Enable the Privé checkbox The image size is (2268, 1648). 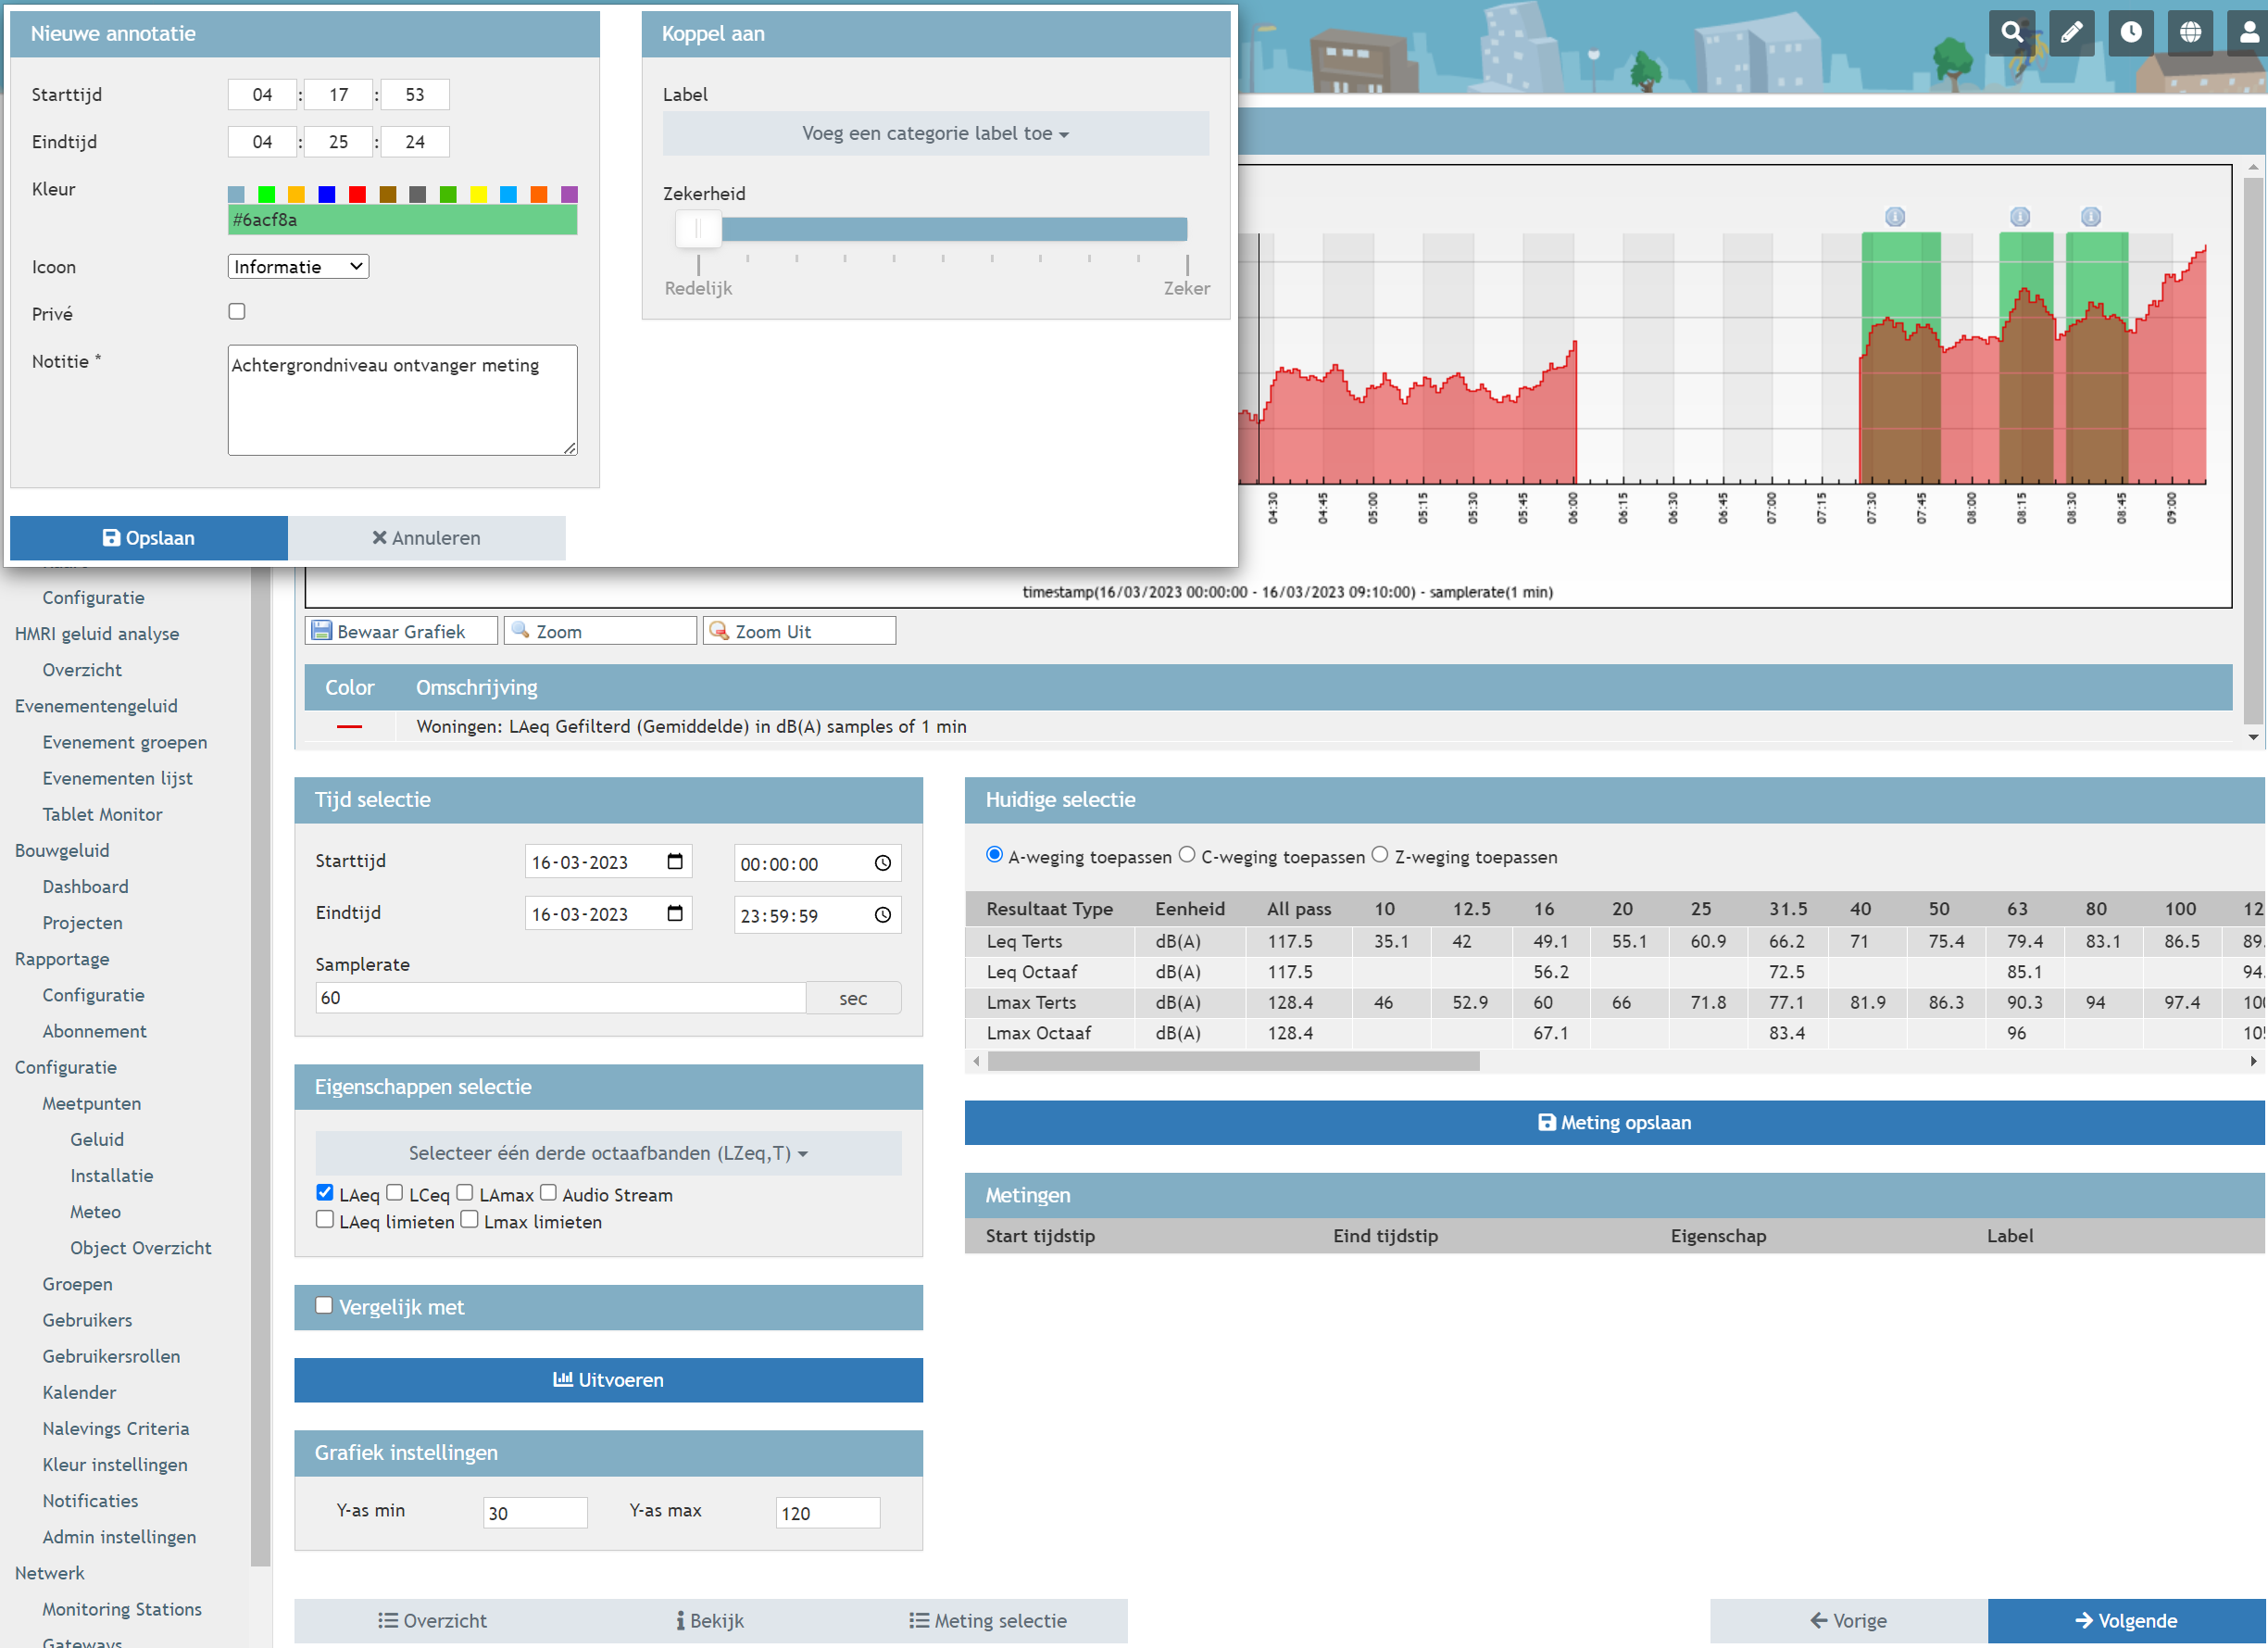click(237, 312)
